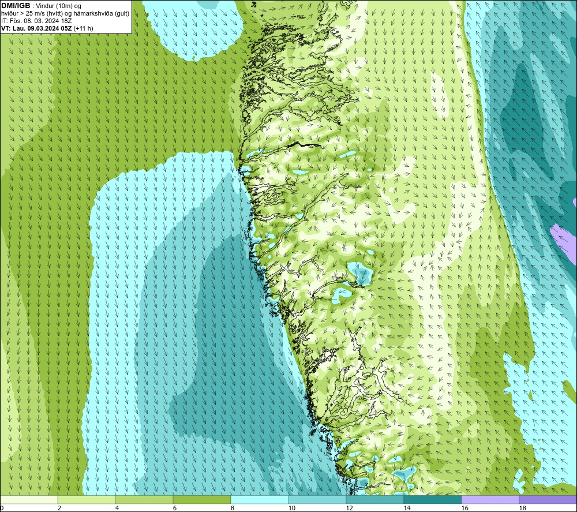Click the legend scale label '18'

[522, 509]
